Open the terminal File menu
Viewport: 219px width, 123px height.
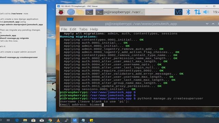tap(64, 29)
